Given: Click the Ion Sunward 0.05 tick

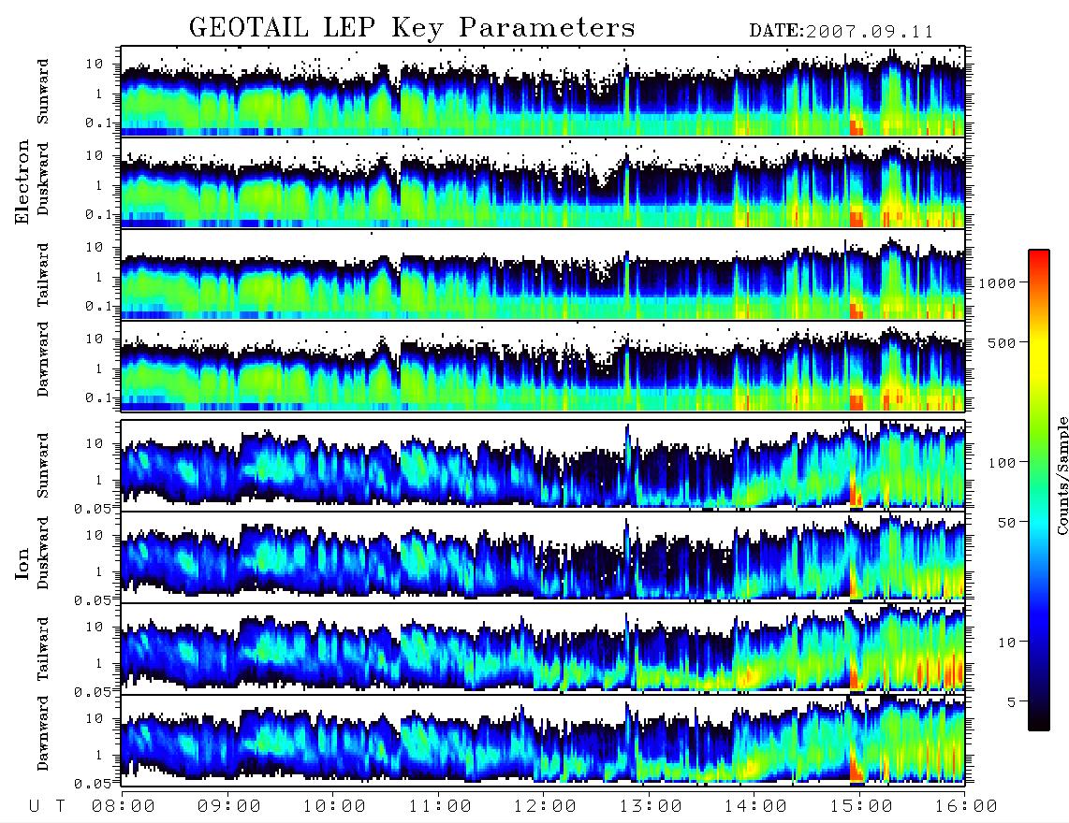Looking at the screenshot, I should (93, 508).
